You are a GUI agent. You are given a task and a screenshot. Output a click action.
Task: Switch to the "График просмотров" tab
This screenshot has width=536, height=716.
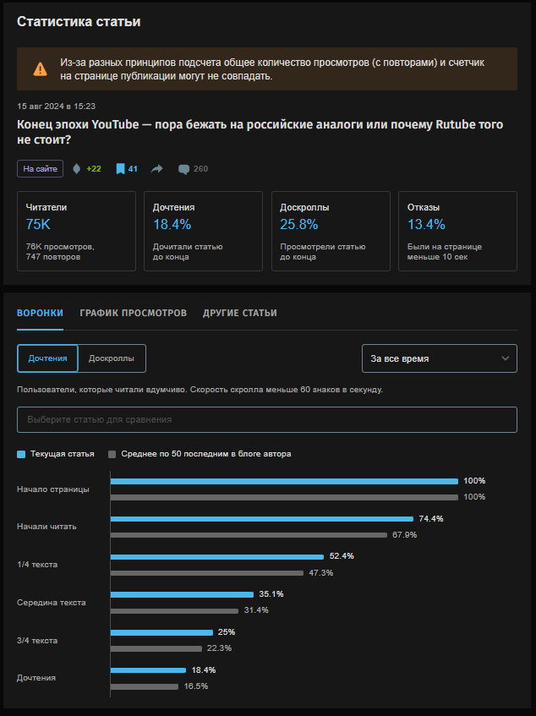click(x=133, y=313)
